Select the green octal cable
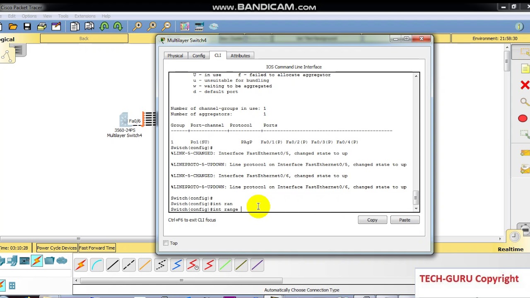530x298 pixels. [225, 265]
